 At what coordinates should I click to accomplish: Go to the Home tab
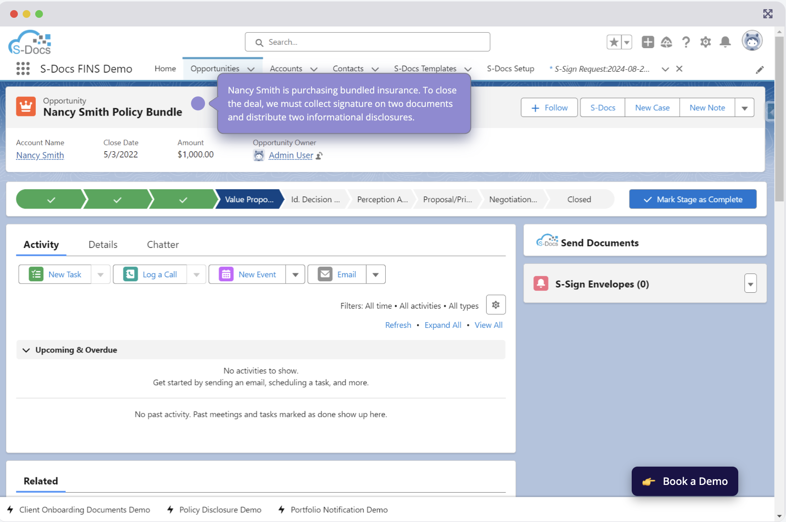click(x=165, y=69)
